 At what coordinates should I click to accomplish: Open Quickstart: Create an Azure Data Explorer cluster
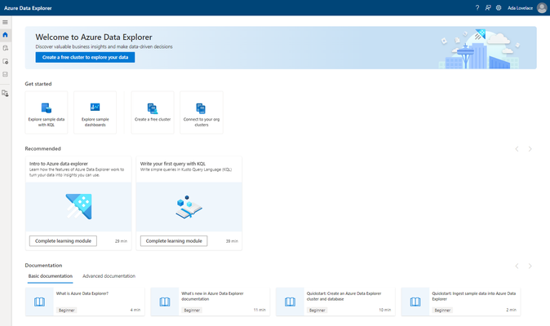[344, 296]
